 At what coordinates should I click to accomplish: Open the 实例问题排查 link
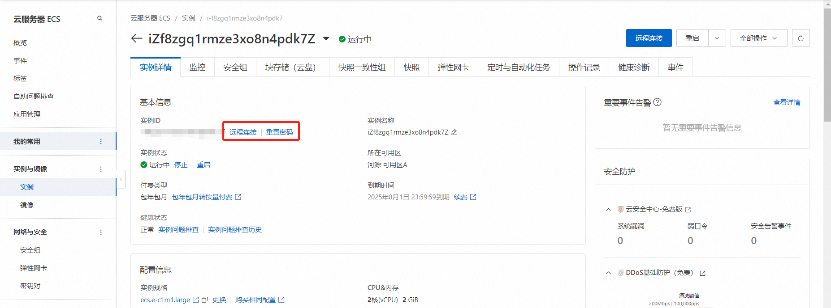pyautogui.click(x=178, y=229)
